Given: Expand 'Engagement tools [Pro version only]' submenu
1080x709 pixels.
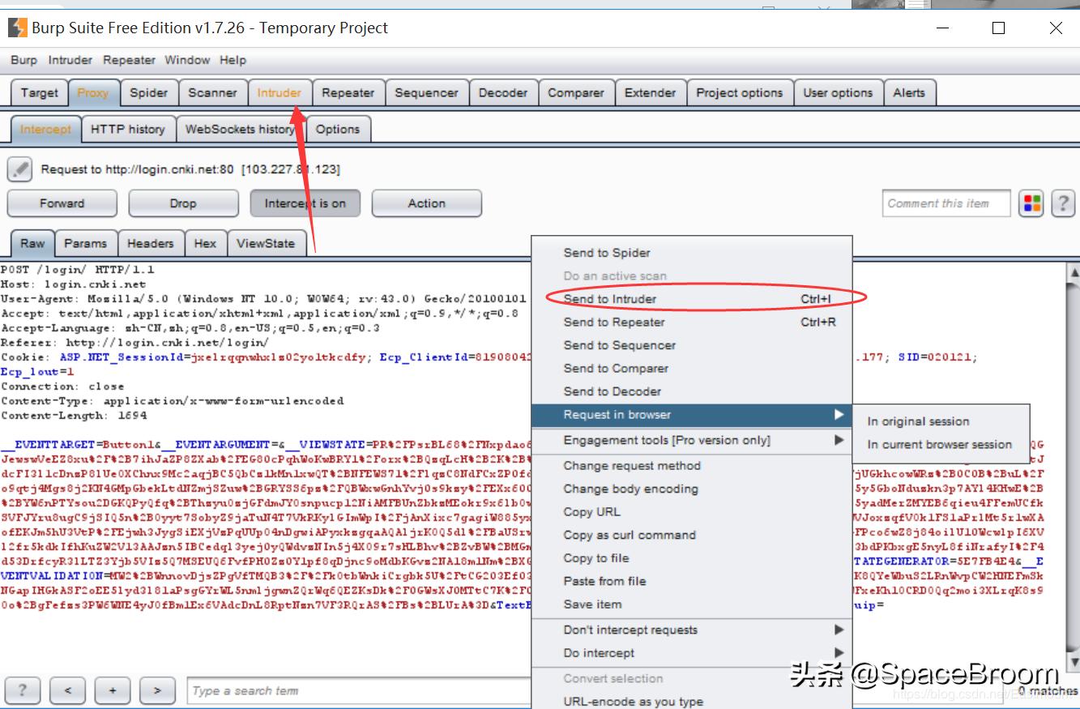Looking at the screenshot, I should pos(692,440).
